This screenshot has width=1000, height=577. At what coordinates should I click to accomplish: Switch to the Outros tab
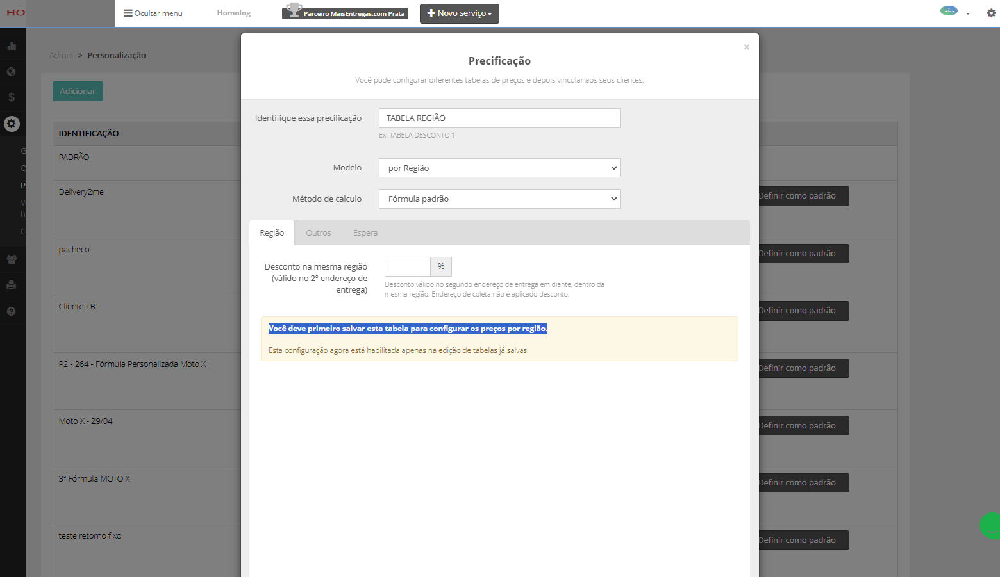pyautogui.click(x=319, y=233)
